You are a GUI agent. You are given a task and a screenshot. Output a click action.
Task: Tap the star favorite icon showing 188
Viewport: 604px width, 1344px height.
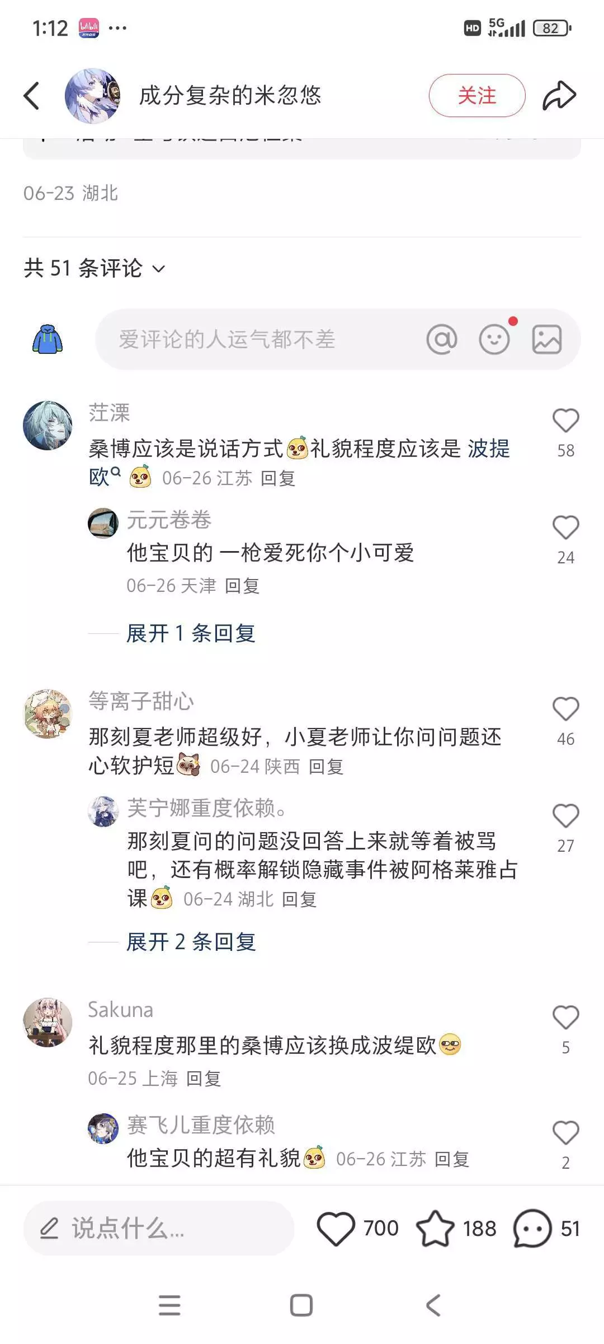click(x=436, y=1228)
